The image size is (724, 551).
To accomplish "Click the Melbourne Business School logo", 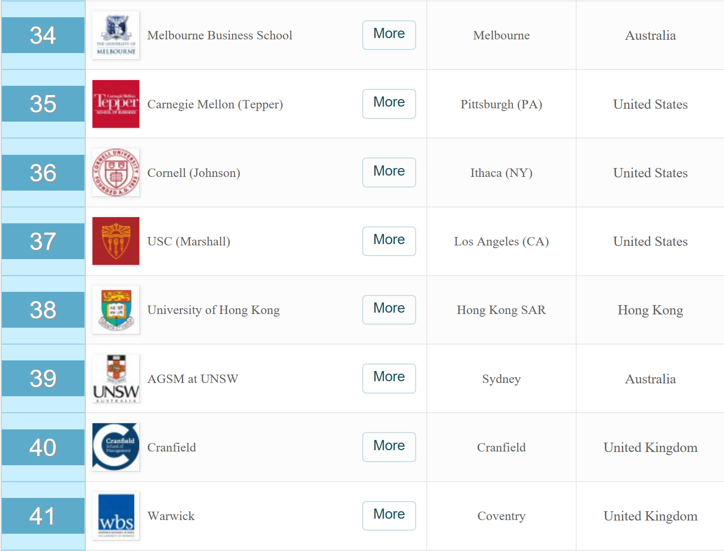I will point(116,35).
